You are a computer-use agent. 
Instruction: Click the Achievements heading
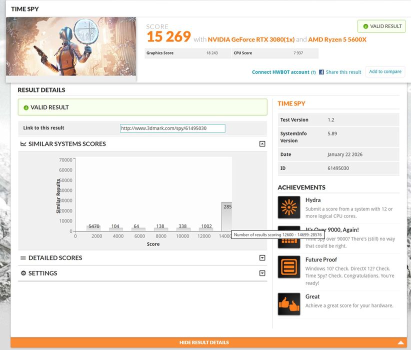point(301,187)
